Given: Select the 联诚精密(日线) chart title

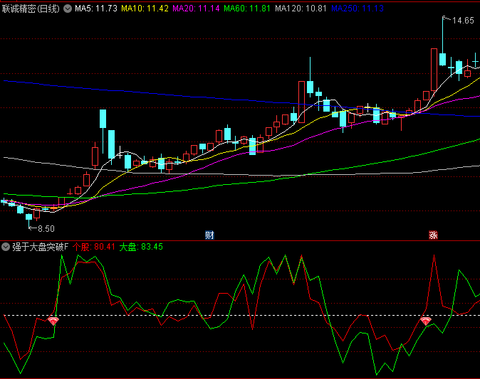Looking at the screenshot, I should click(31, 9).
